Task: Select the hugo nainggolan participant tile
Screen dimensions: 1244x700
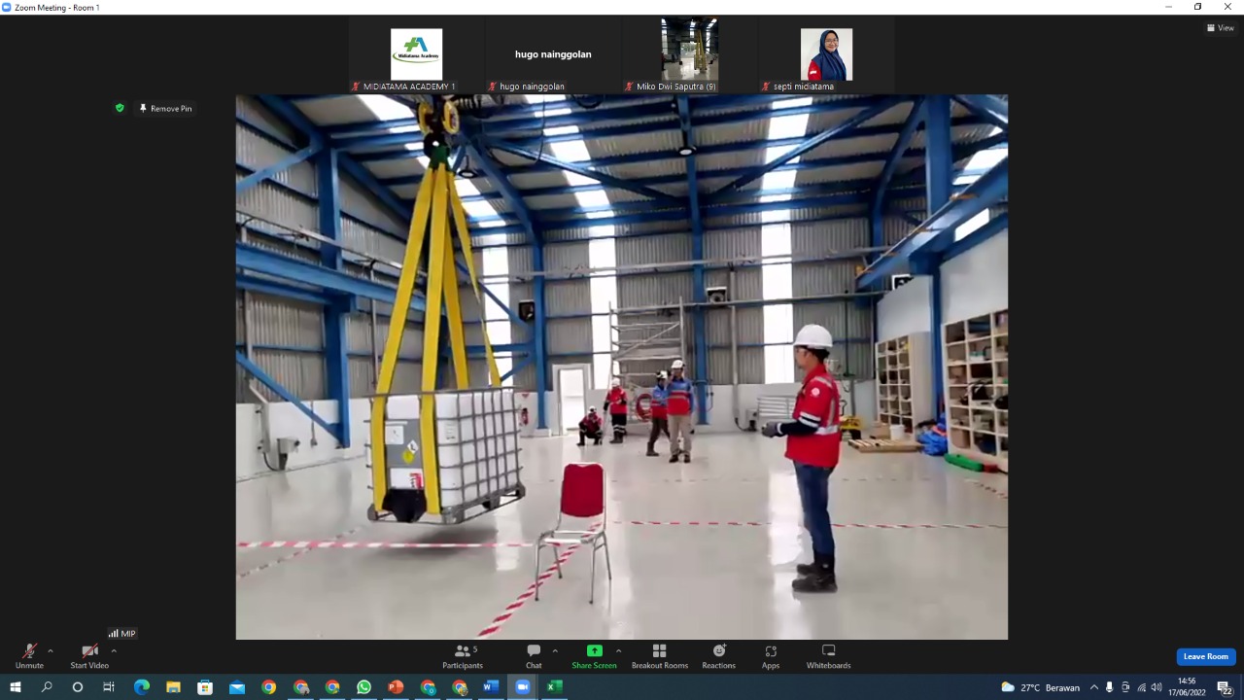Action: tap(553, 54)
